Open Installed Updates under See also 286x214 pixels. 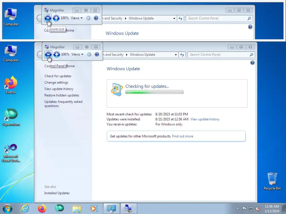tap(57, 193)
